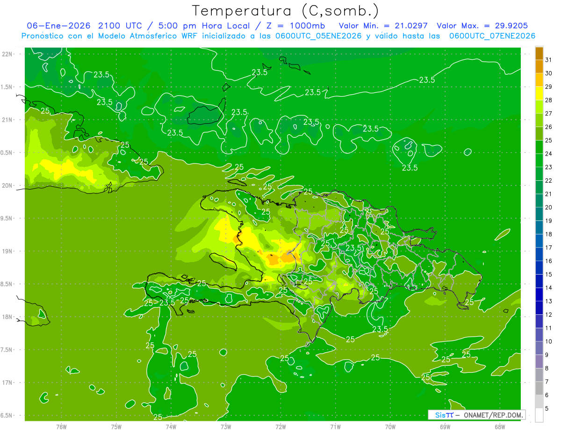The height and width of the screenshot is (433, 561).
Task: Click the purple legend swatch between 8 and 9
Action: (x=539, y=362)
